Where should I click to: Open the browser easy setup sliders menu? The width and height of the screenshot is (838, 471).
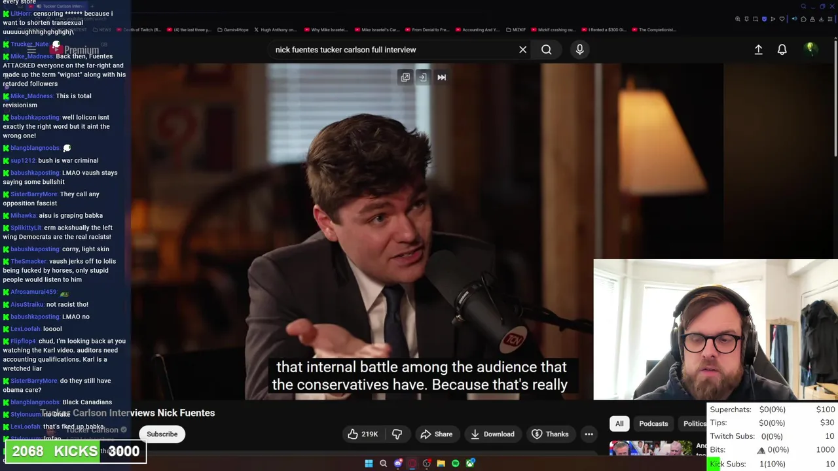click(x=830, y=19)
